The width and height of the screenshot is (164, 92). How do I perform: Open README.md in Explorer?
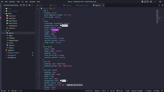[12, 57]
